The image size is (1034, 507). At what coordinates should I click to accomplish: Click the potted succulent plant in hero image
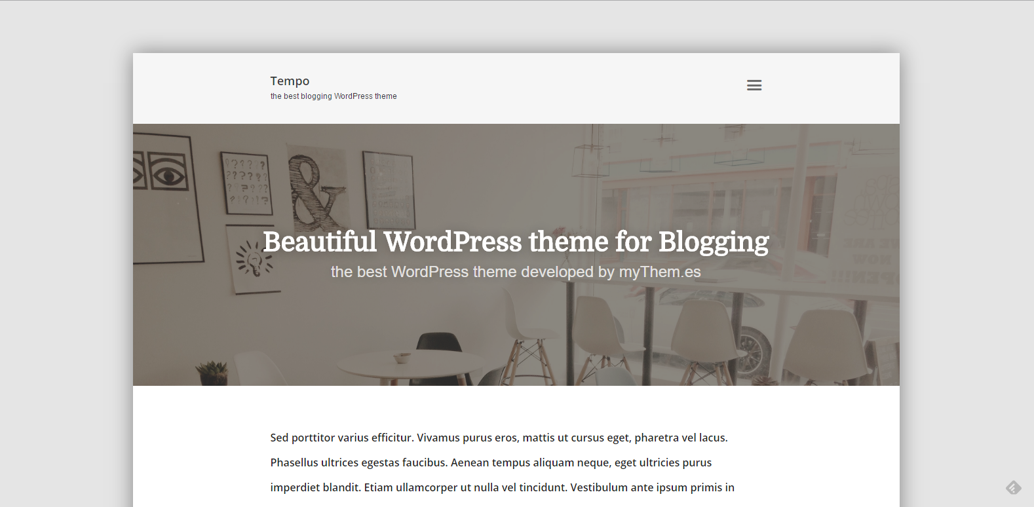pyautogui.click(x=212, y=373)
